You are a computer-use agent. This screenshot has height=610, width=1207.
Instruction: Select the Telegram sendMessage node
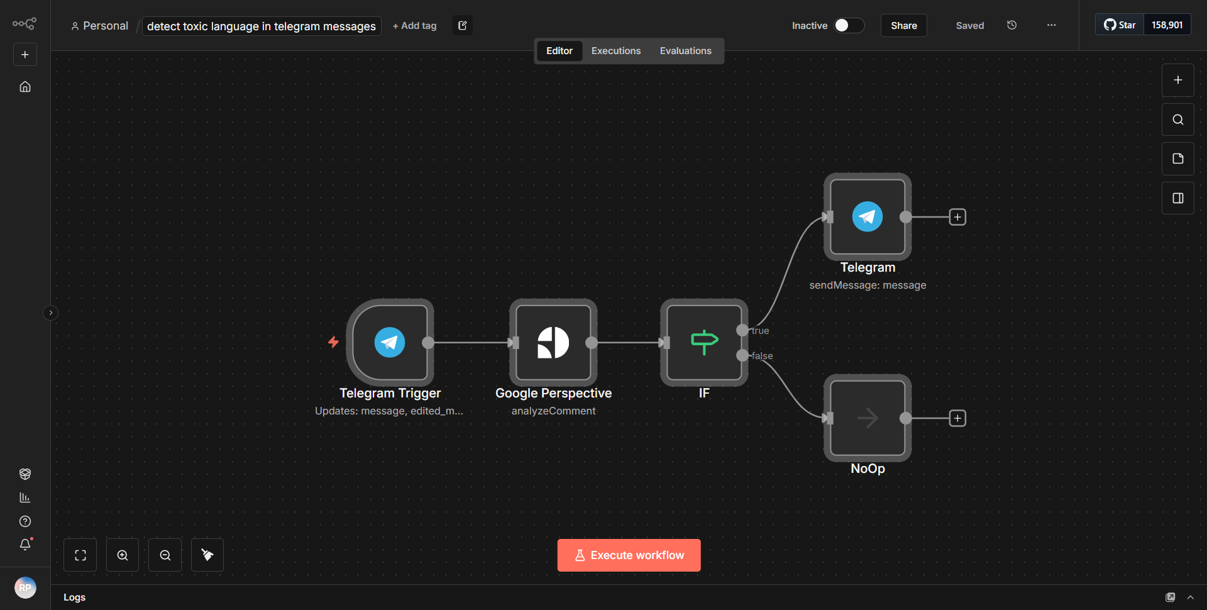[x=868, y=216]
